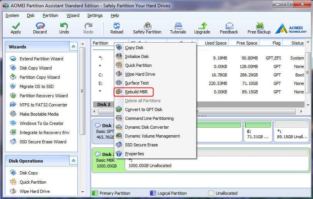
Task: Choose Wipe Hard Drive in context menu
Action: 155,74
